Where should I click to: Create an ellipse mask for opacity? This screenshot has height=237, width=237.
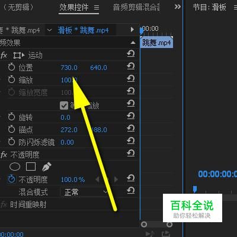tap(15, 166)
